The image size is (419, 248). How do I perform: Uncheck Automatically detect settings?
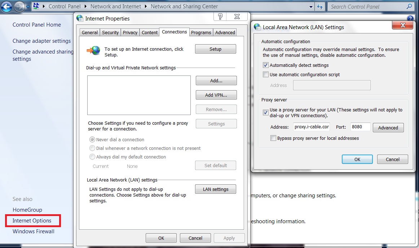click(266, 65)
